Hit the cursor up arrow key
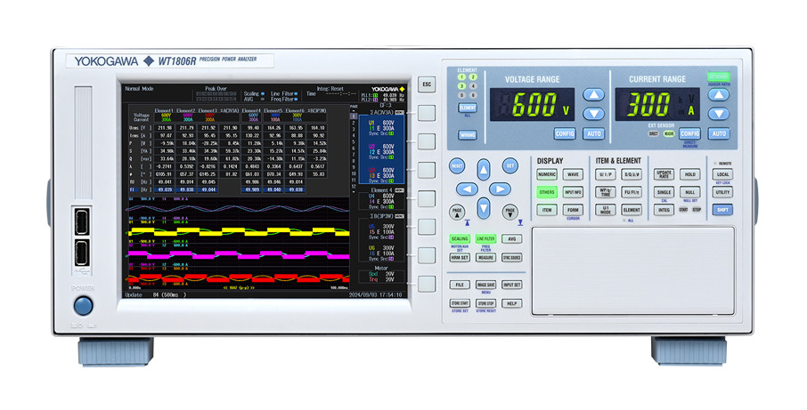The image size is (807, 410). (x=484, y=170)
